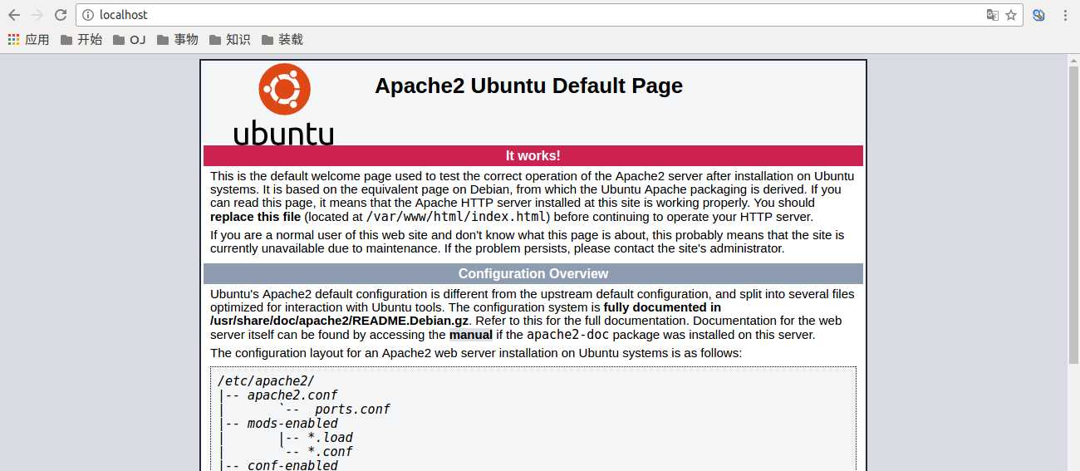View site information icon before localhost
Screen dimensions: 1080x471
(x=89, y=15)
